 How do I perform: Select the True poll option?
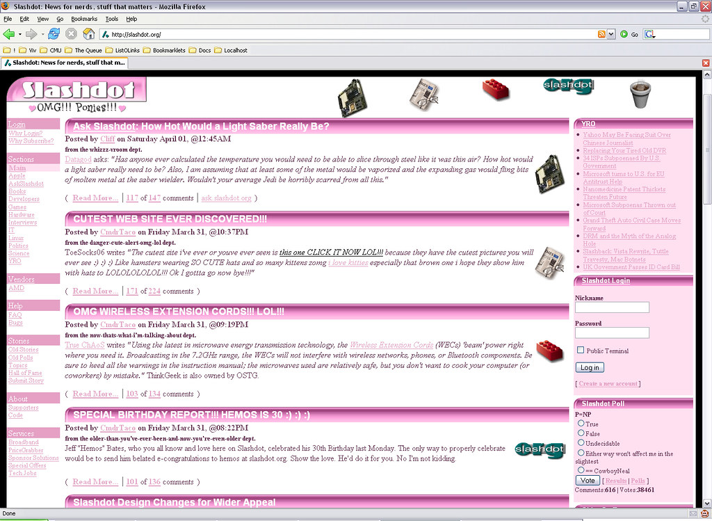(x=581, y=424)
